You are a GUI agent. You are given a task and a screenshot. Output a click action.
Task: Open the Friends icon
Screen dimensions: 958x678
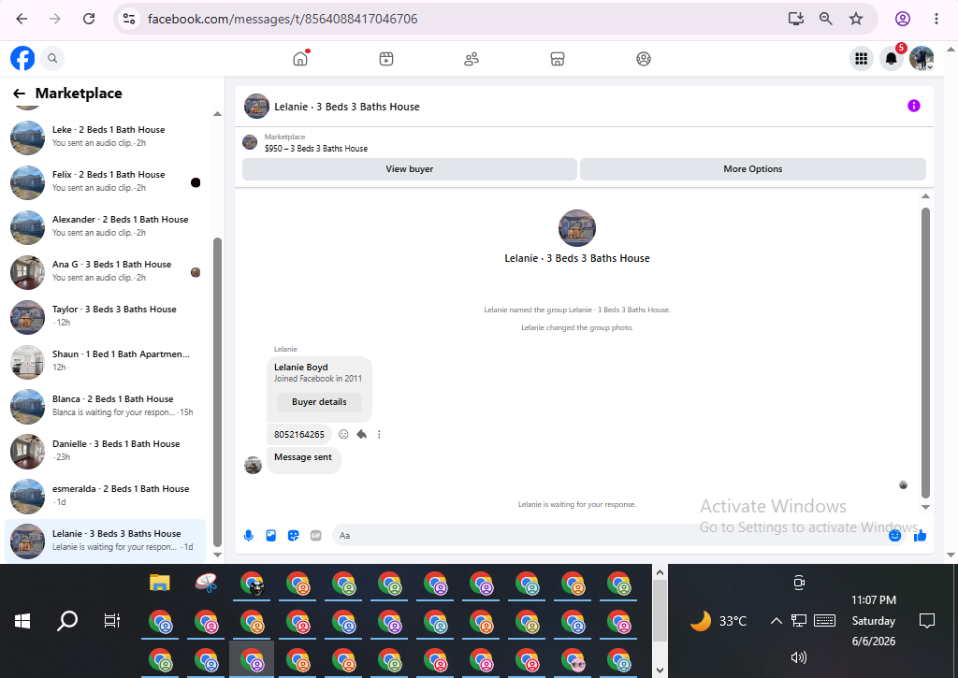pyautogui.click(x=472, y=59)
